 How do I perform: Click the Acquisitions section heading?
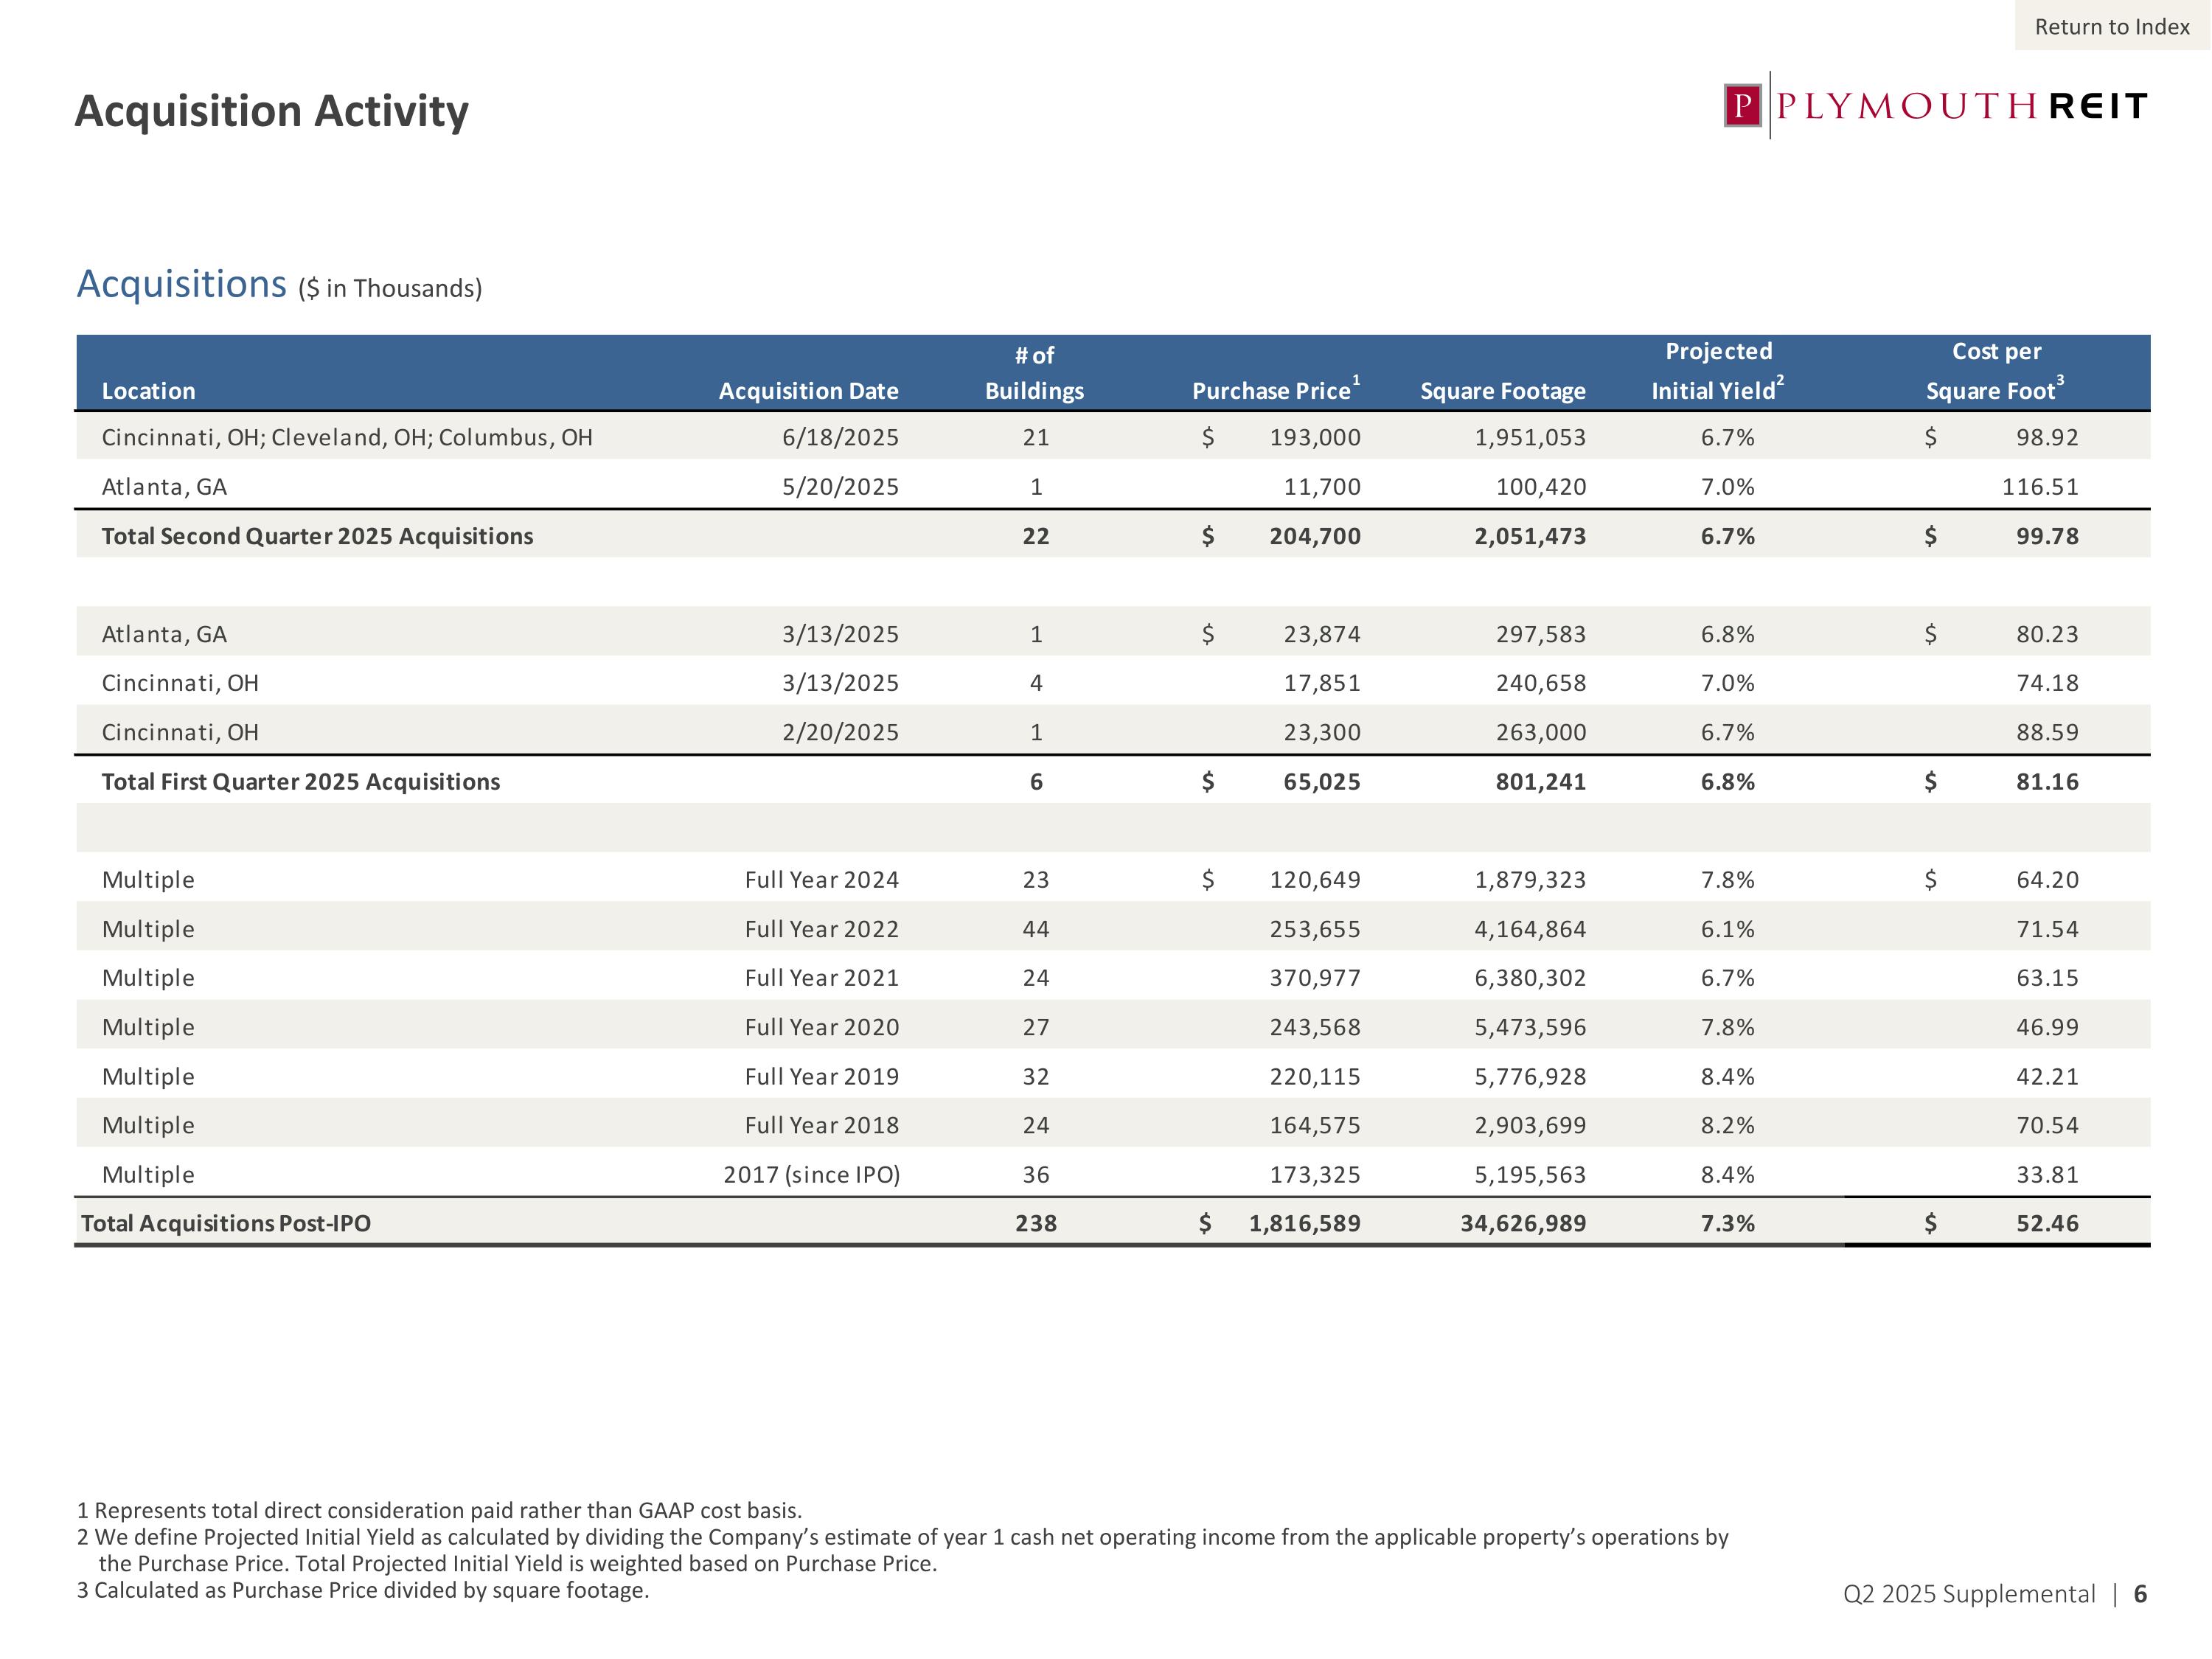coord(182,284)
